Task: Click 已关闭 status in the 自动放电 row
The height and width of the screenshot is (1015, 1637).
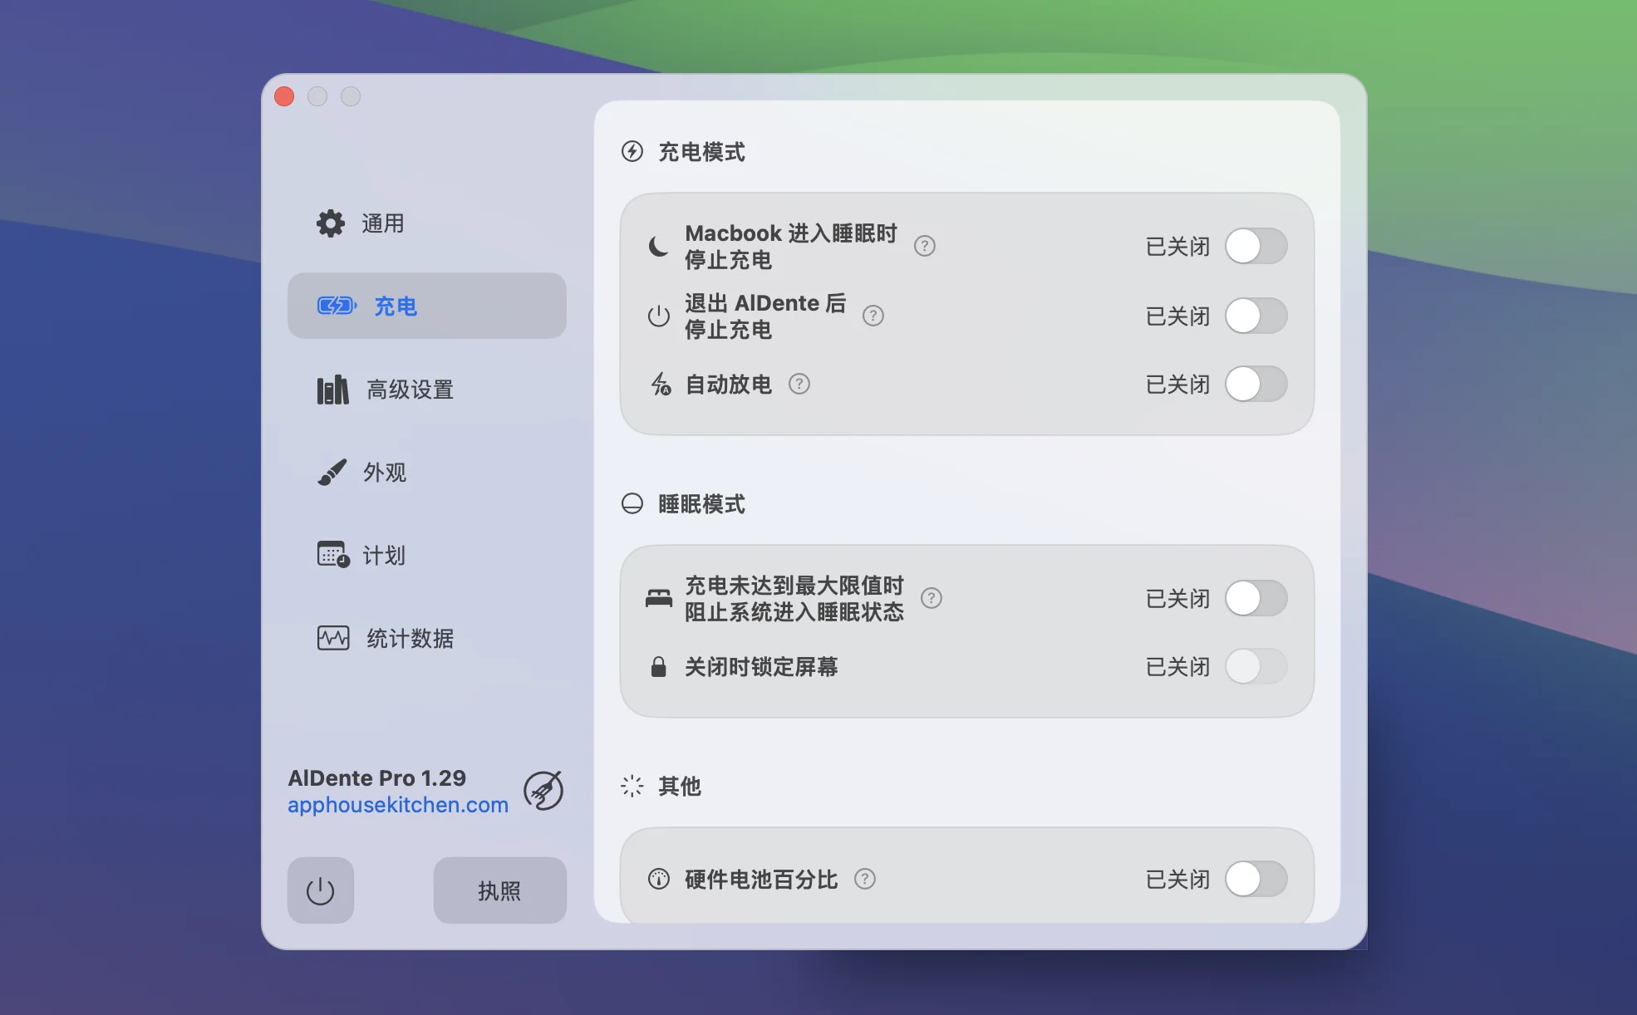Action: pos(1177,385)
